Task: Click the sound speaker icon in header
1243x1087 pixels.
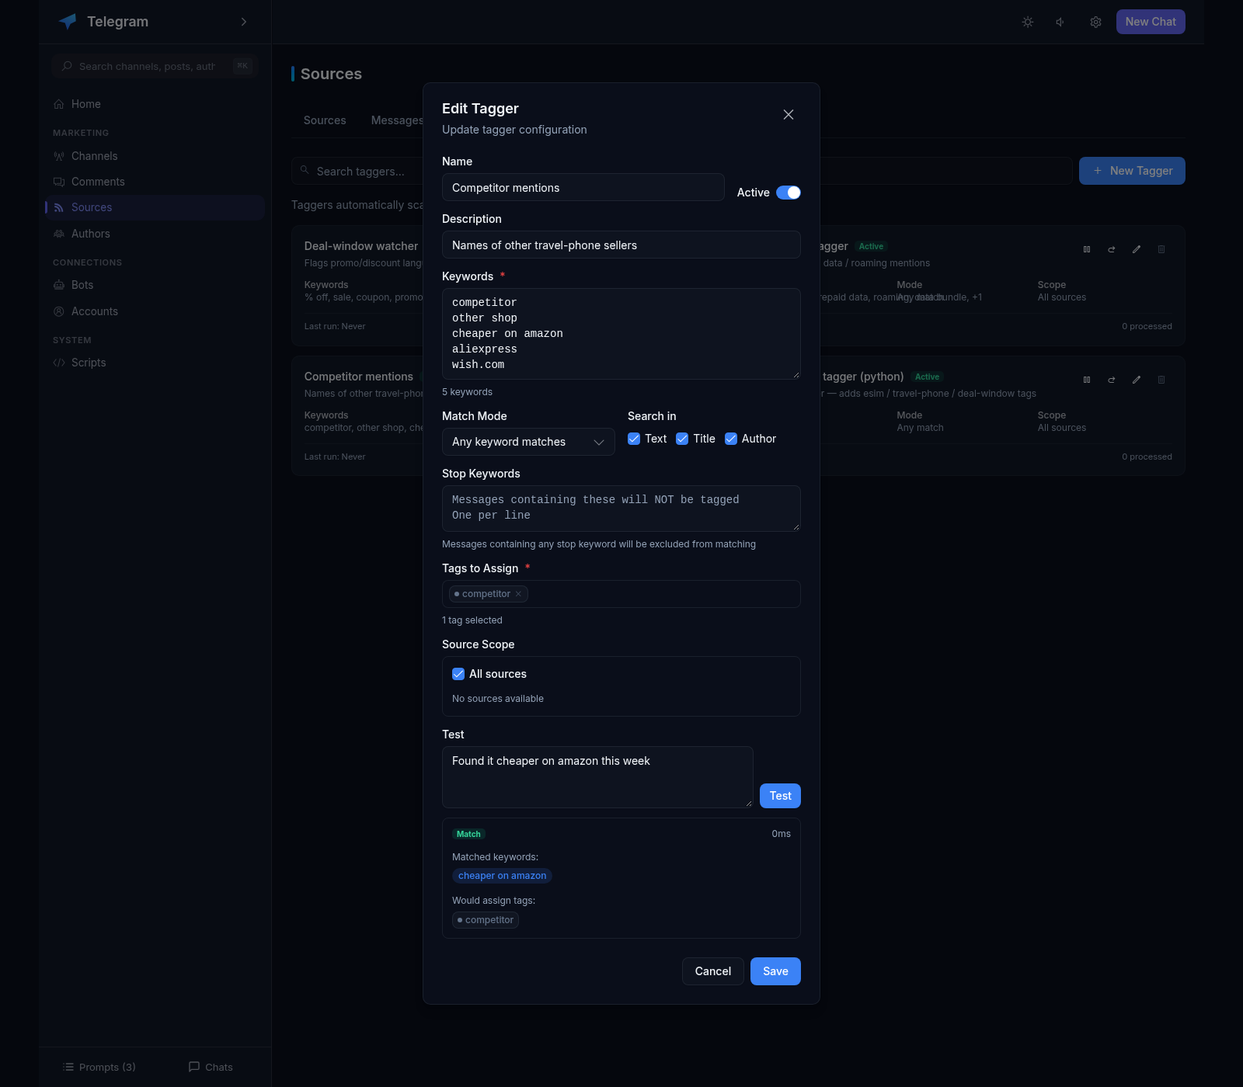Action: 1060,22
